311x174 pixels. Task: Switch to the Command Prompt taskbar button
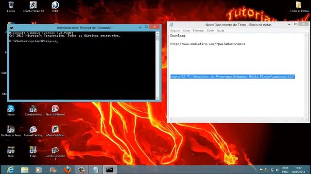coord(109,170)
